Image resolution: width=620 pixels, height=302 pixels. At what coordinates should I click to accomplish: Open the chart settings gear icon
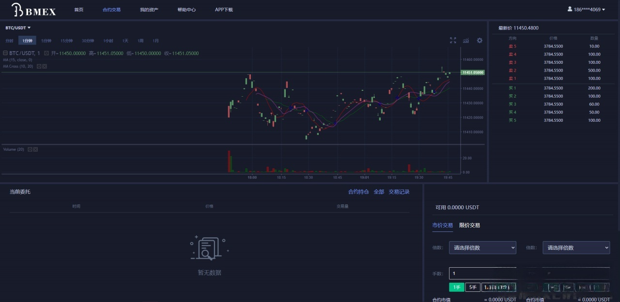coord(480,41)
